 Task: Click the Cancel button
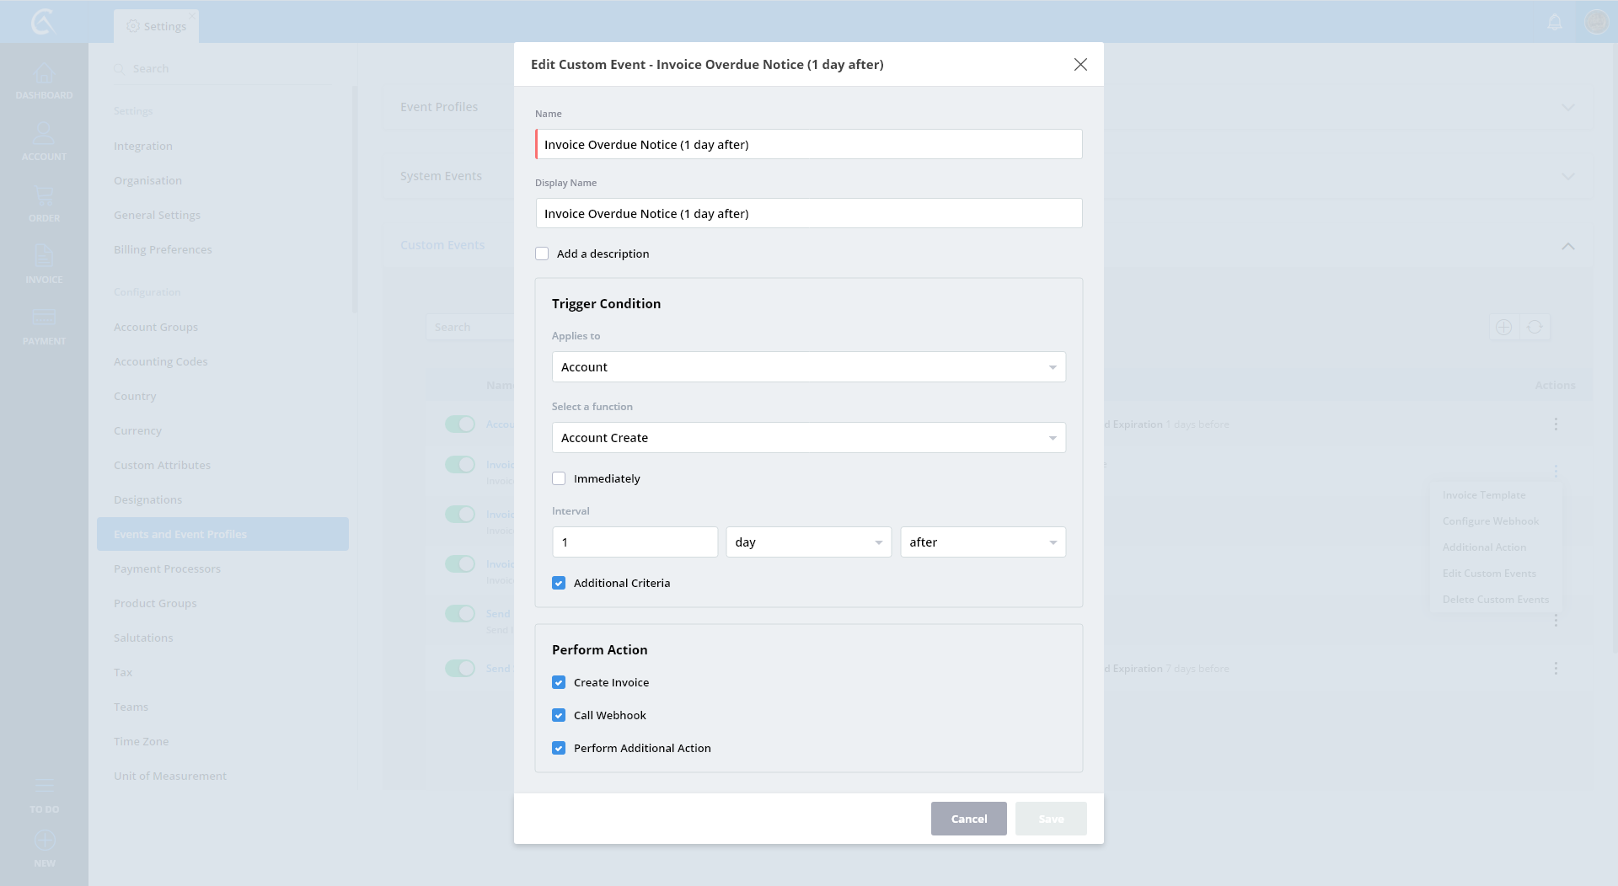pos(968,819)
